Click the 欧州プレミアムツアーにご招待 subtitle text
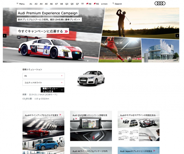The image size is (184, 154). coord(49,20)
